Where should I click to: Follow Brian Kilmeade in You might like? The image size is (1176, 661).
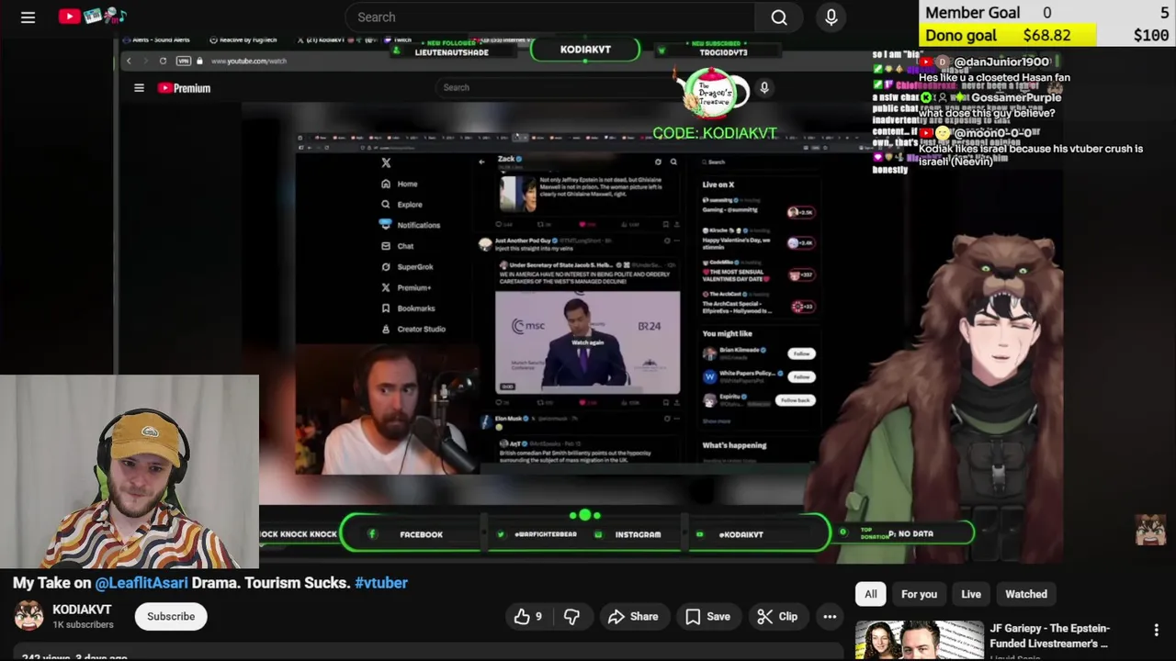[x=801, y=353]
